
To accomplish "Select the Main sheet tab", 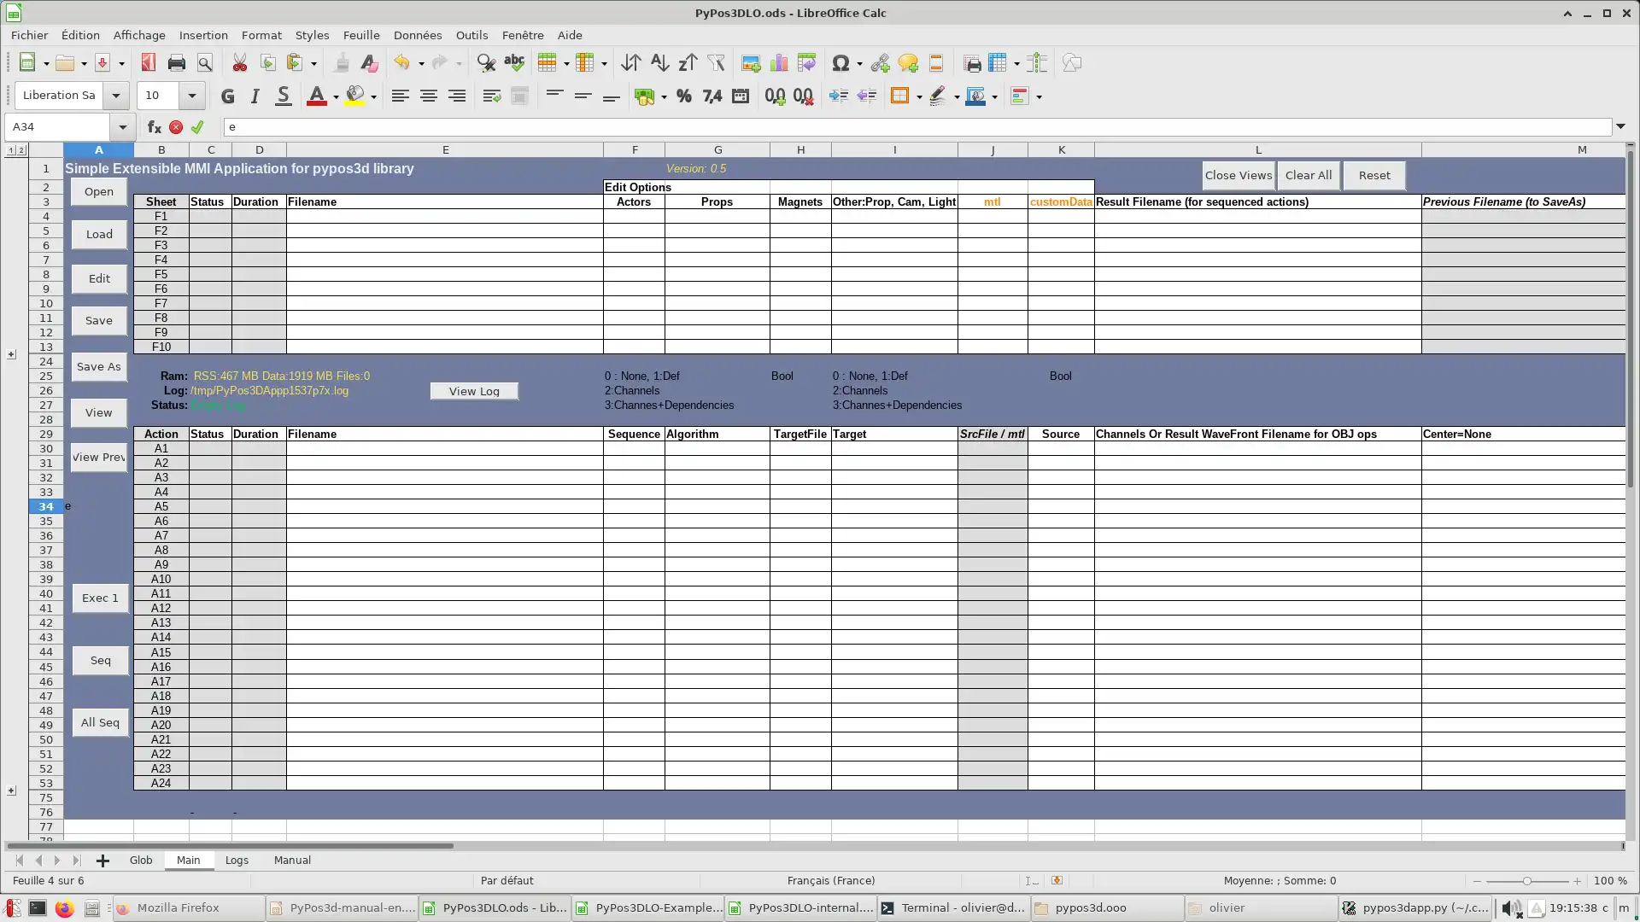I will tap(188, 860).
